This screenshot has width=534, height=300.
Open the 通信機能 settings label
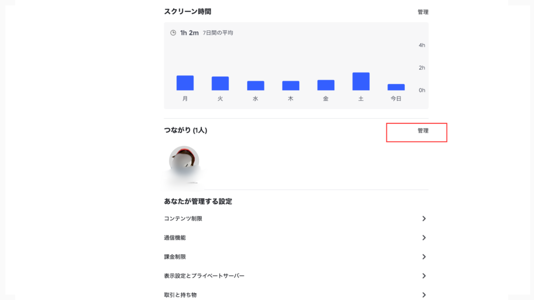tap(175, 238)
